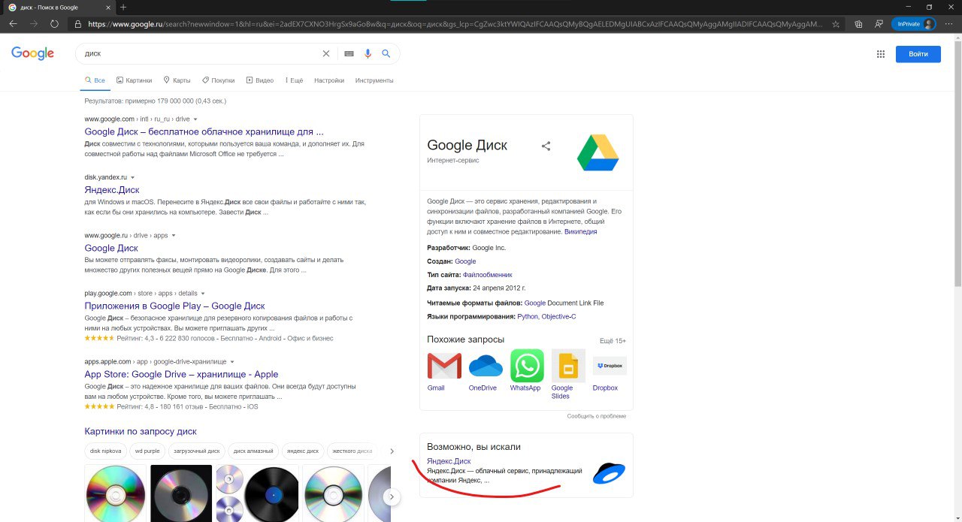Open the WhatsApp green icon
962x522 pixels.
527,366
